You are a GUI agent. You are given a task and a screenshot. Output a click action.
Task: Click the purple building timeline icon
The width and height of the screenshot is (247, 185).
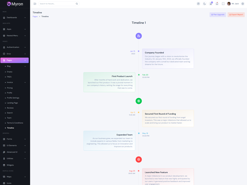pos(139,36)
